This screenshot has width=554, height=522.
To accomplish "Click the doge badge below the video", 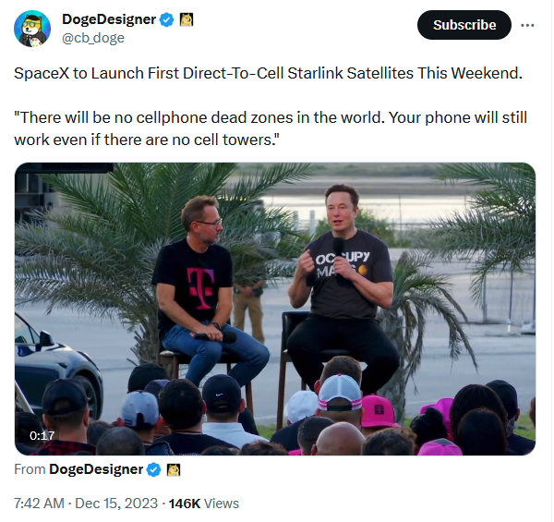I will coord(174,470).
